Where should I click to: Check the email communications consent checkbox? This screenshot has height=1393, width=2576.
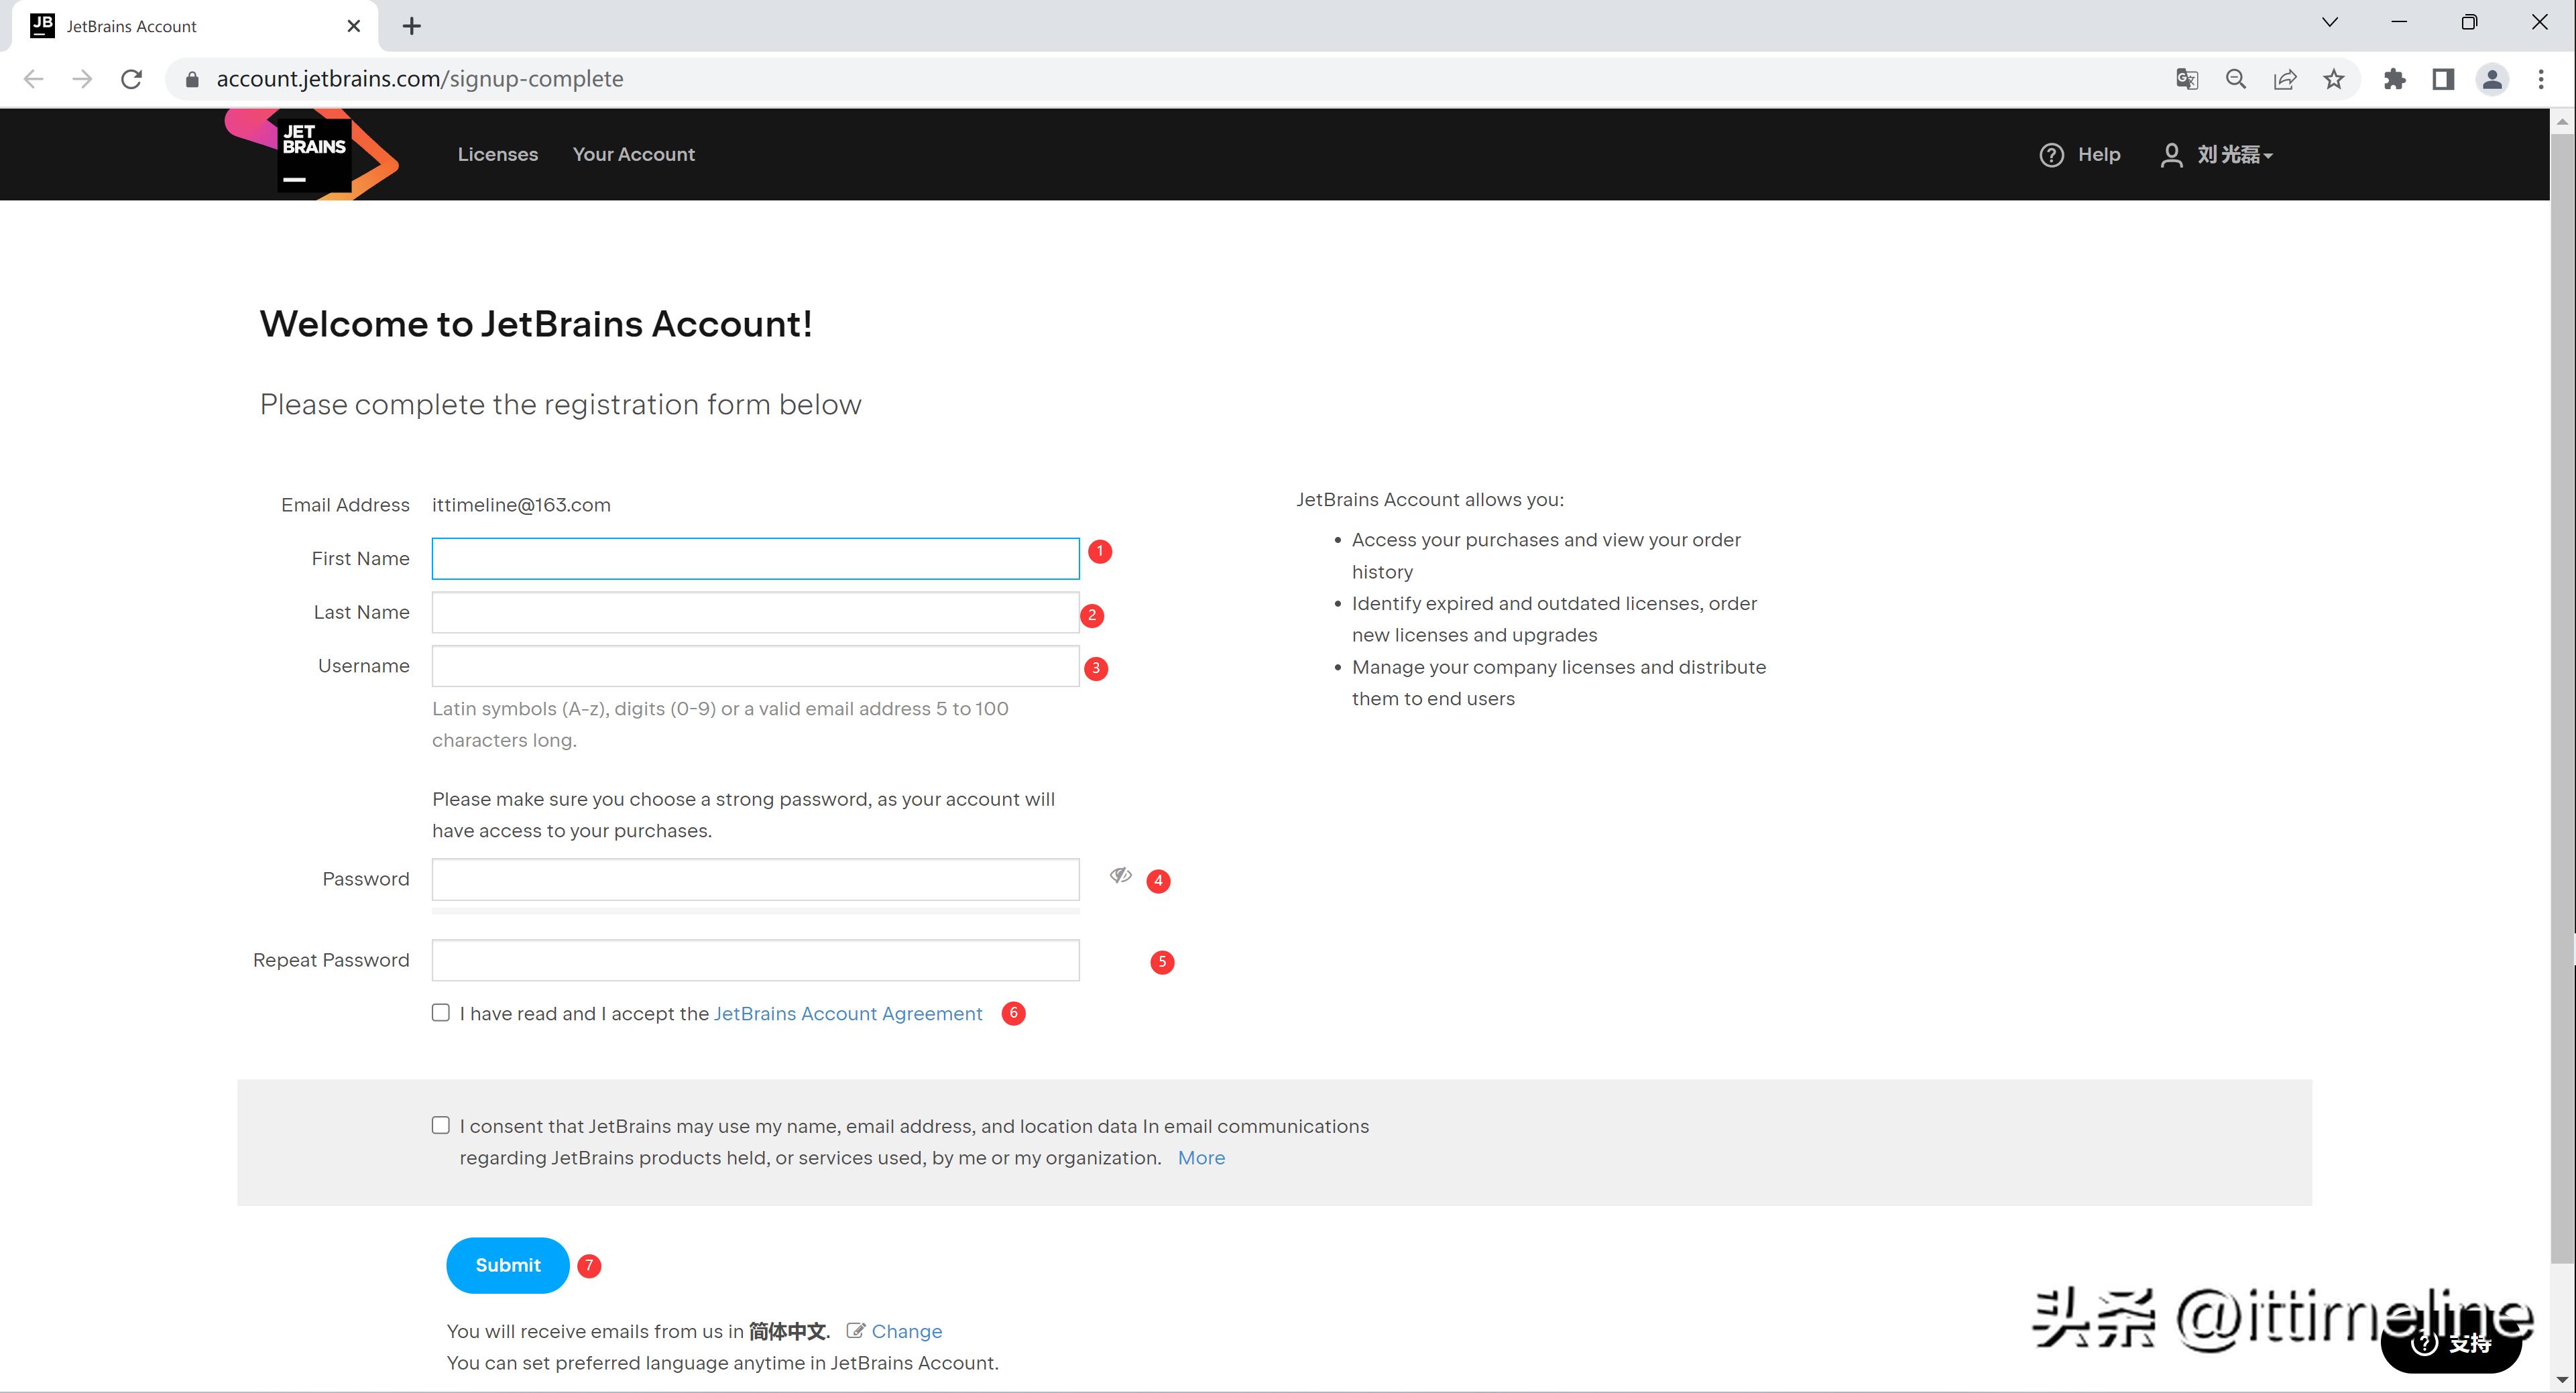pos(441,1125)
